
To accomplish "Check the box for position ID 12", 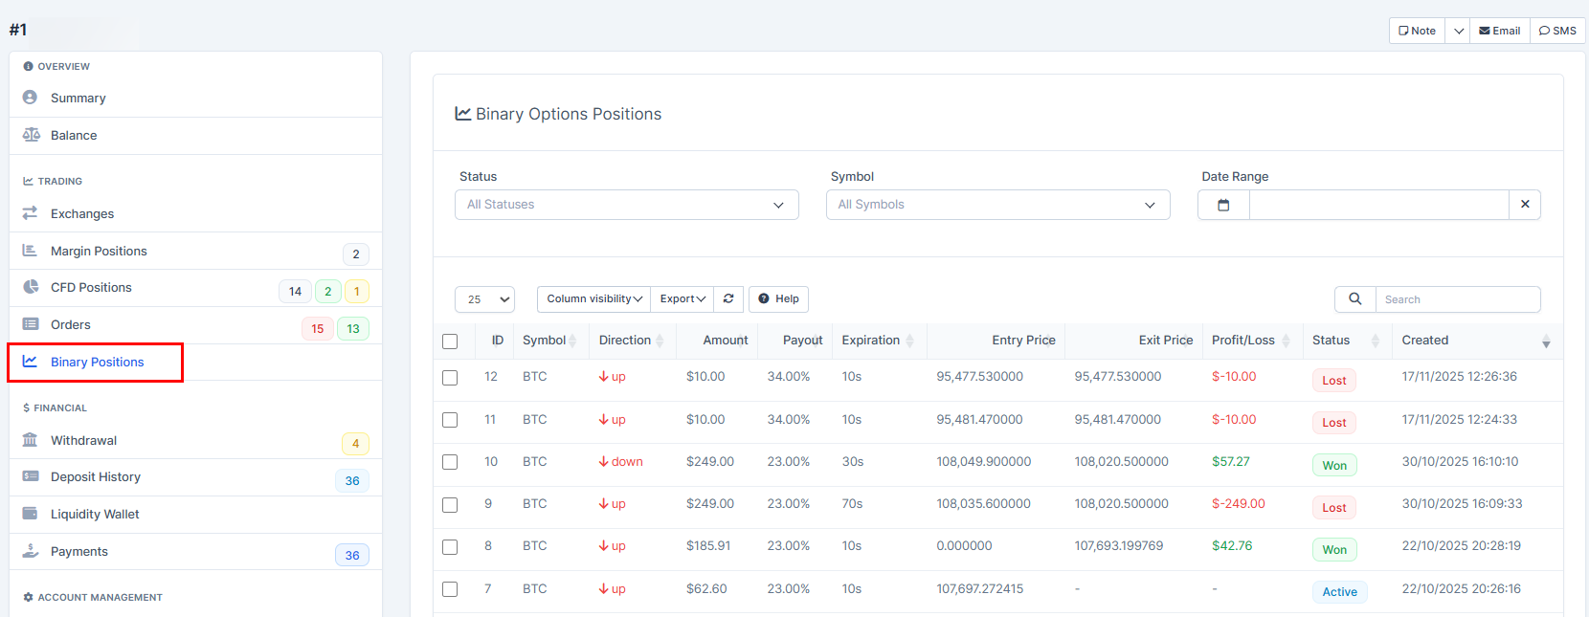I will pos(450,378).
